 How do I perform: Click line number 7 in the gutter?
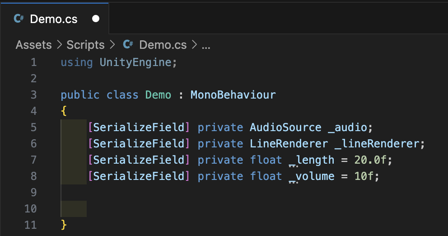[34, 160]
